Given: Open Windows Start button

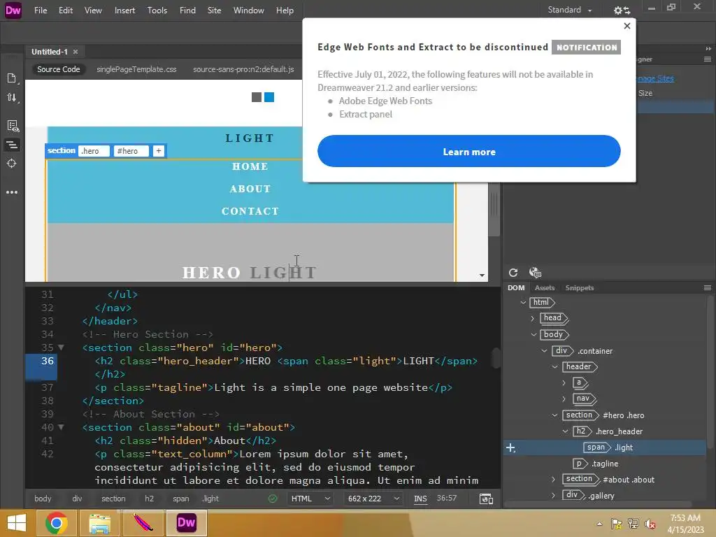Looking at the screenshot, I should click(x=17, y=522).
